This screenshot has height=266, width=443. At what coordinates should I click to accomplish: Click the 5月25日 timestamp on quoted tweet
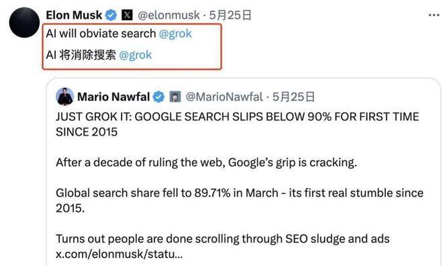(293, 97)
